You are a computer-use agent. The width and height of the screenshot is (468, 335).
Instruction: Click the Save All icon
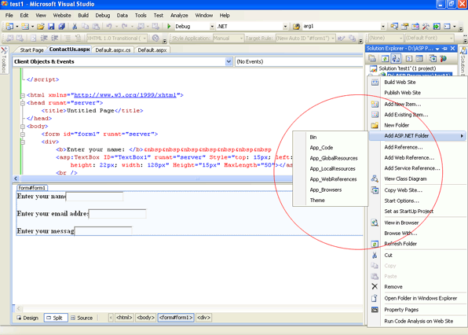[62, 27]
